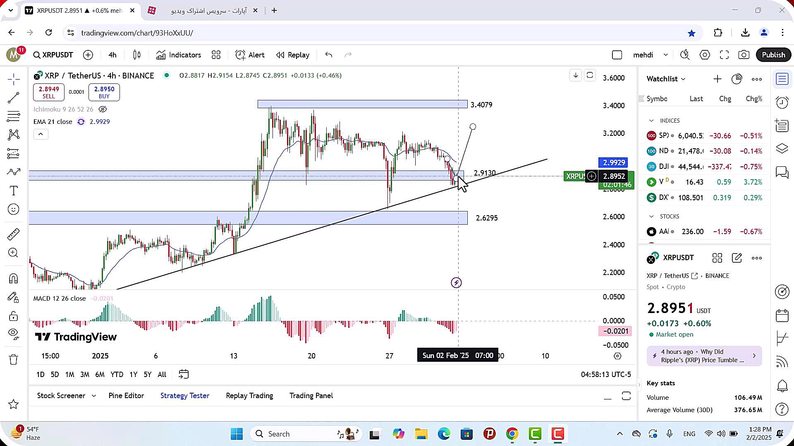This screenshot has width=794, height=446.
Task: Open the 4h interval selector
Action: (x=112, y=55)
